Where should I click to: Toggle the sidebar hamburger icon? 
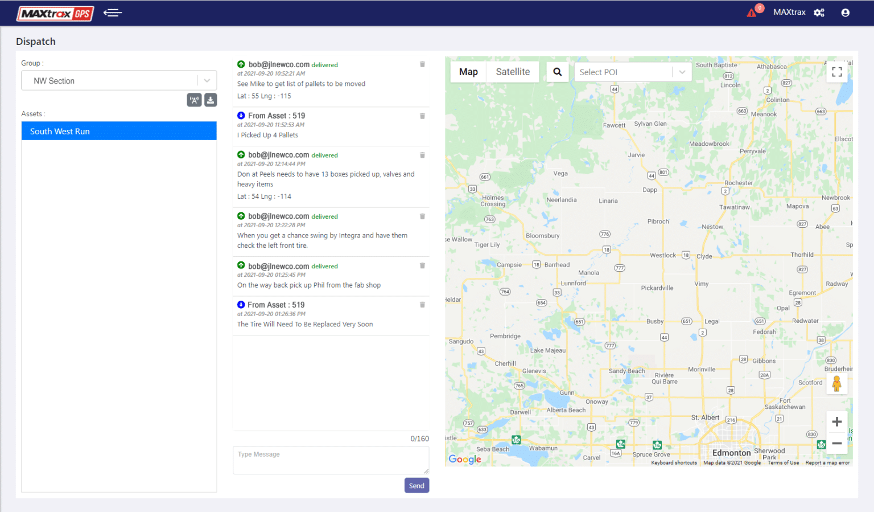[x=112, y=12]
